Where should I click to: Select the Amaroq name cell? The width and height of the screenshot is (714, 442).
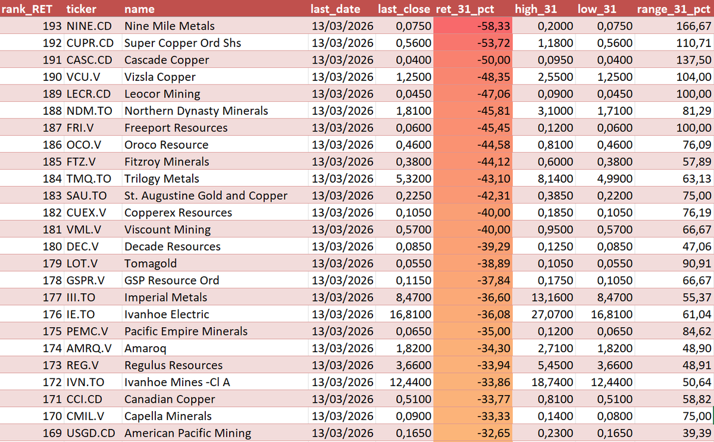coord(215,348)
